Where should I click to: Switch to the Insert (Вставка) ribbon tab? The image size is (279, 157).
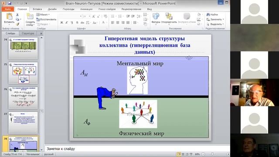coord(37,9)
